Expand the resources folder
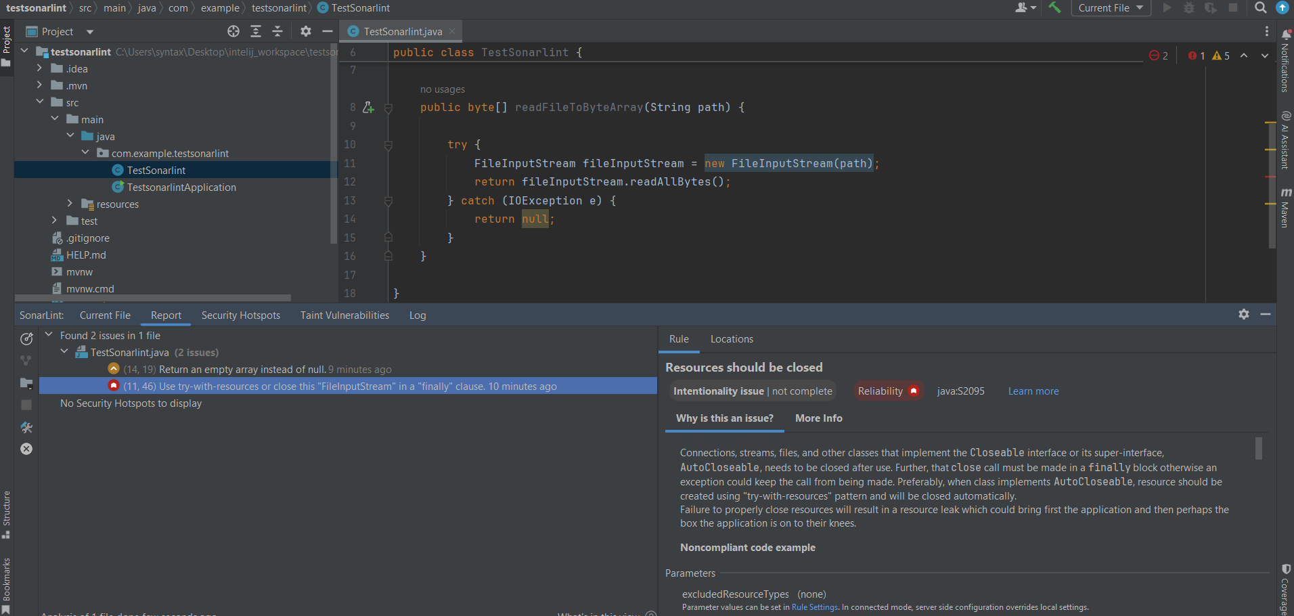1294x616 pixels. [70, 203]
